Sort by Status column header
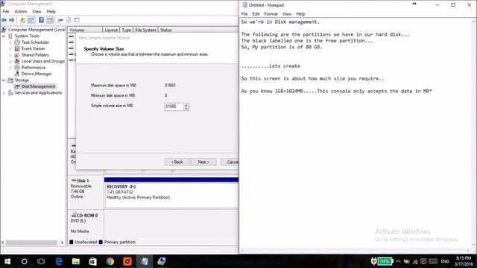The image size is (477, 268). pos(198,30)
